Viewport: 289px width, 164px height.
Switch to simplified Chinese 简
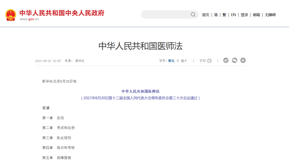[216, 15]
